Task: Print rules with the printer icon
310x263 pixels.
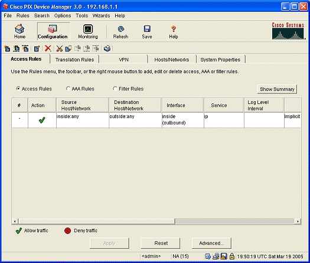Action: pyautogui.click(x=107, y=48)
